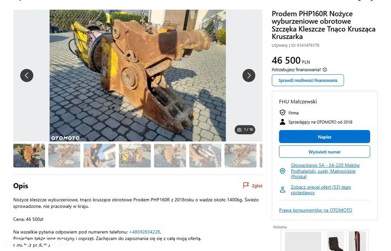Open Sprawdź możliwości finansowania button
The image size is (391, 251).
[308, 80]
